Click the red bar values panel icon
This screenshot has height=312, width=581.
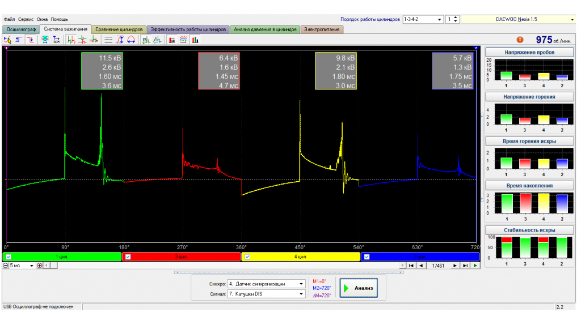pyautogui.click(x=172, y=40)
